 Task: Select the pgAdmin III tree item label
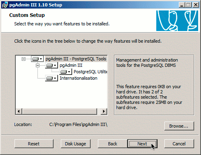pos(71,65)
